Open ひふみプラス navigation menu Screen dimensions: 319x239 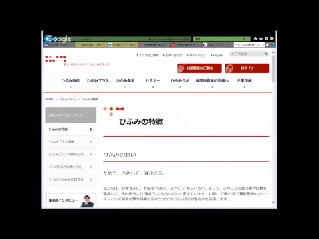click(98, 80)
